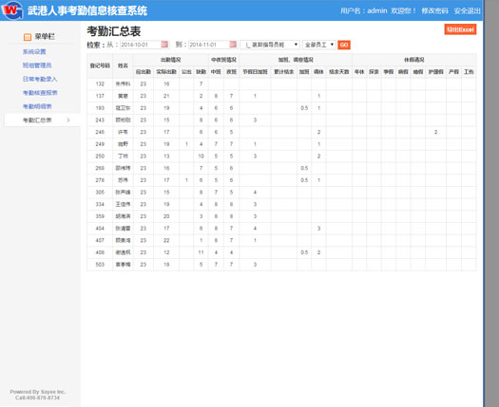The height and width of the screenshot is (407, 499).
Task: Click the 年休 column header
Action: (x=359, y=72)
